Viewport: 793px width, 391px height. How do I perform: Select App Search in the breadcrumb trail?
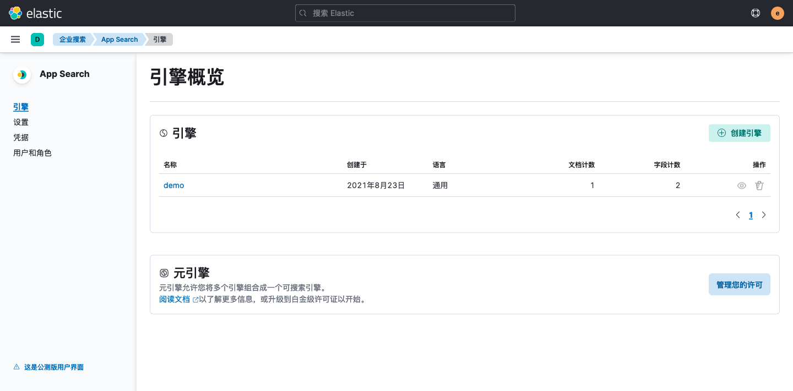[120, 39]
